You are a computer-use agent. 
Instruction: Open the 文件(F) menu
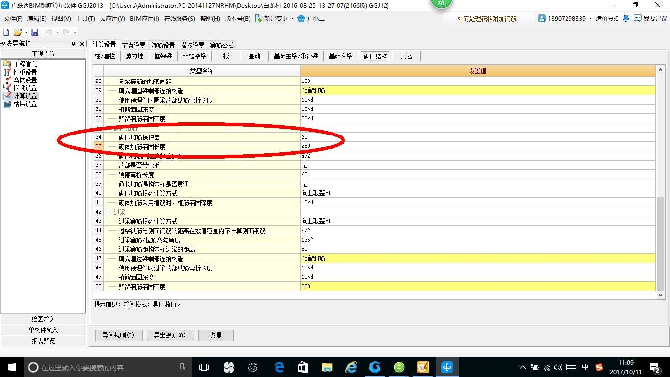click(x=13, y=18)
